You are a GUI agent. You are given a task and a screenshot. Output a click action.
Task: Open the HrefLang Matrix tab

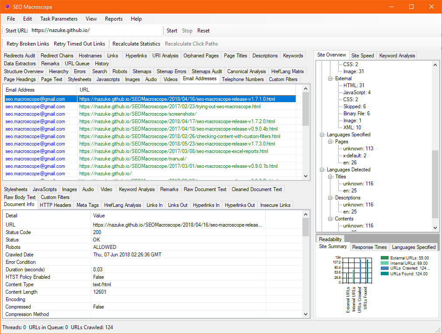point(288,71)
